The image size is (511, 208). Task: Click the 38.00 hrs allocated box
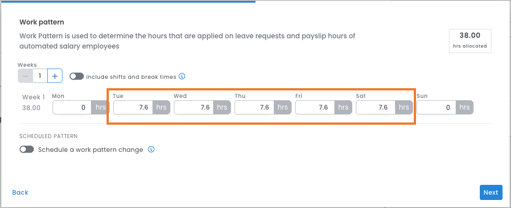point(470,41)
